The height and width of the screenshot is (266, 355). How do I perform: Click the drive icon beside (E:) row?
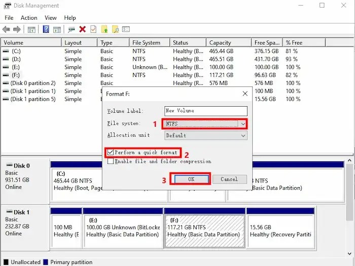coord(6,67)
